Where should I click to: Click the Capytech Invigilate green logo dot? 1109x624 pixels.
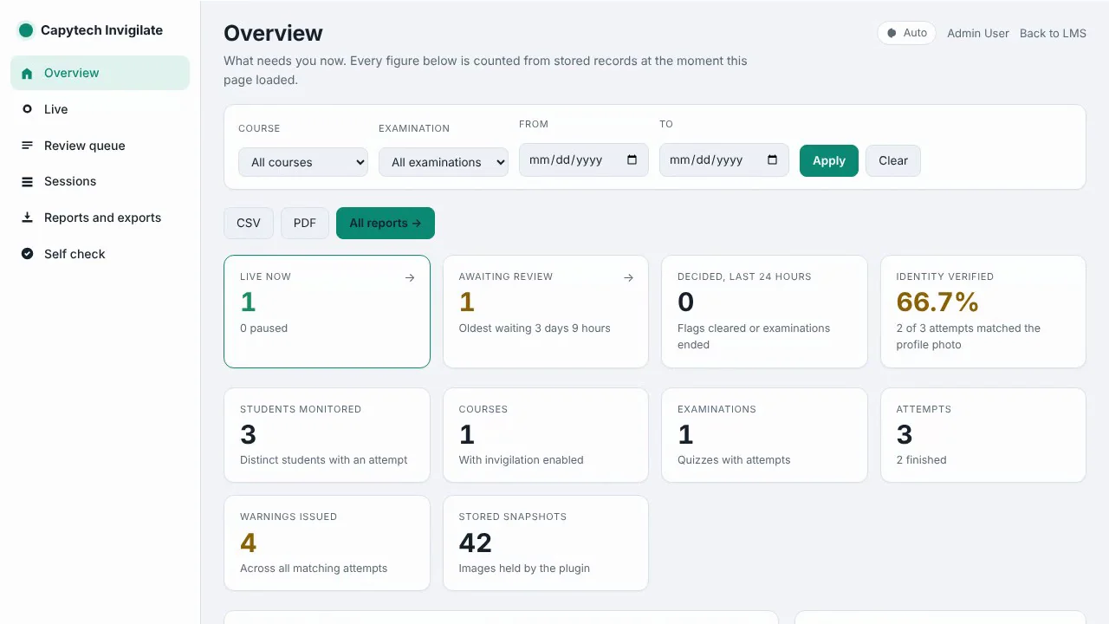(x=26, y=30)
